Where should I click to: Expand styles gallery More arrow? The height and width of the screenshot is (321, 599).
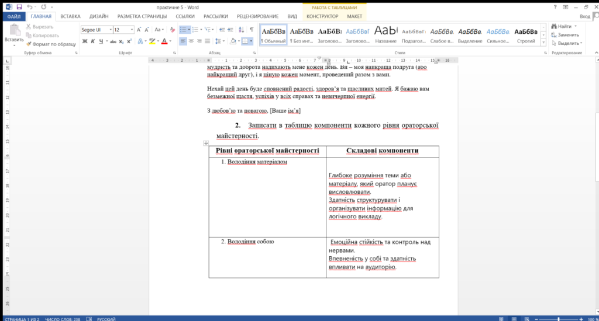pos(543,43)
